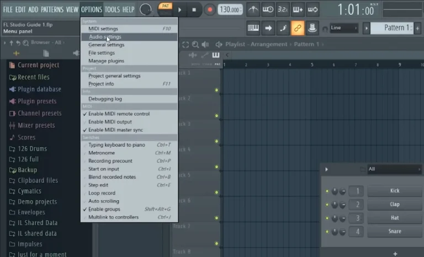Image resolution: width=424 pixels, height=257 pixels.
Task: Open the EDIT menu
Action: (x=20, y=9)
